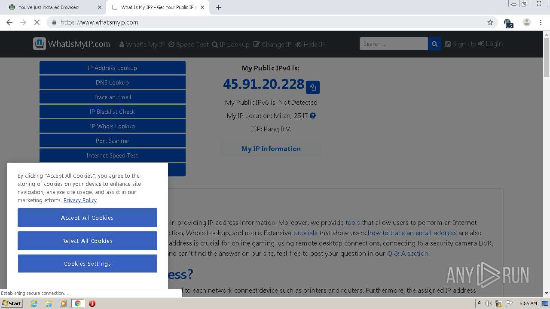
Task: Click the volume icon in system tray
Action: [x=489, y=303]
